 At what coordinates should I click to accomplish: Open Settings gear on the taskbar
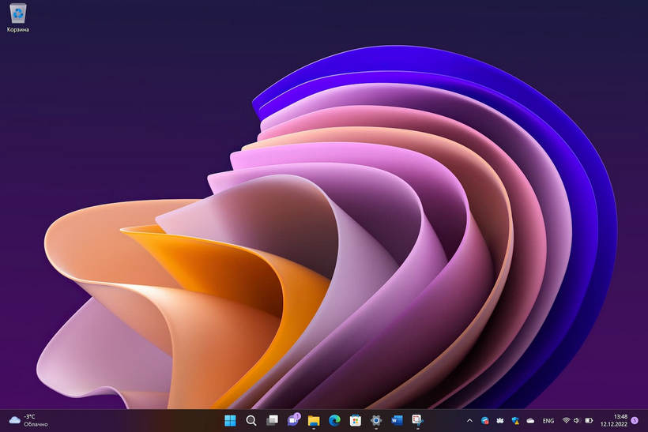pos(376,420)
